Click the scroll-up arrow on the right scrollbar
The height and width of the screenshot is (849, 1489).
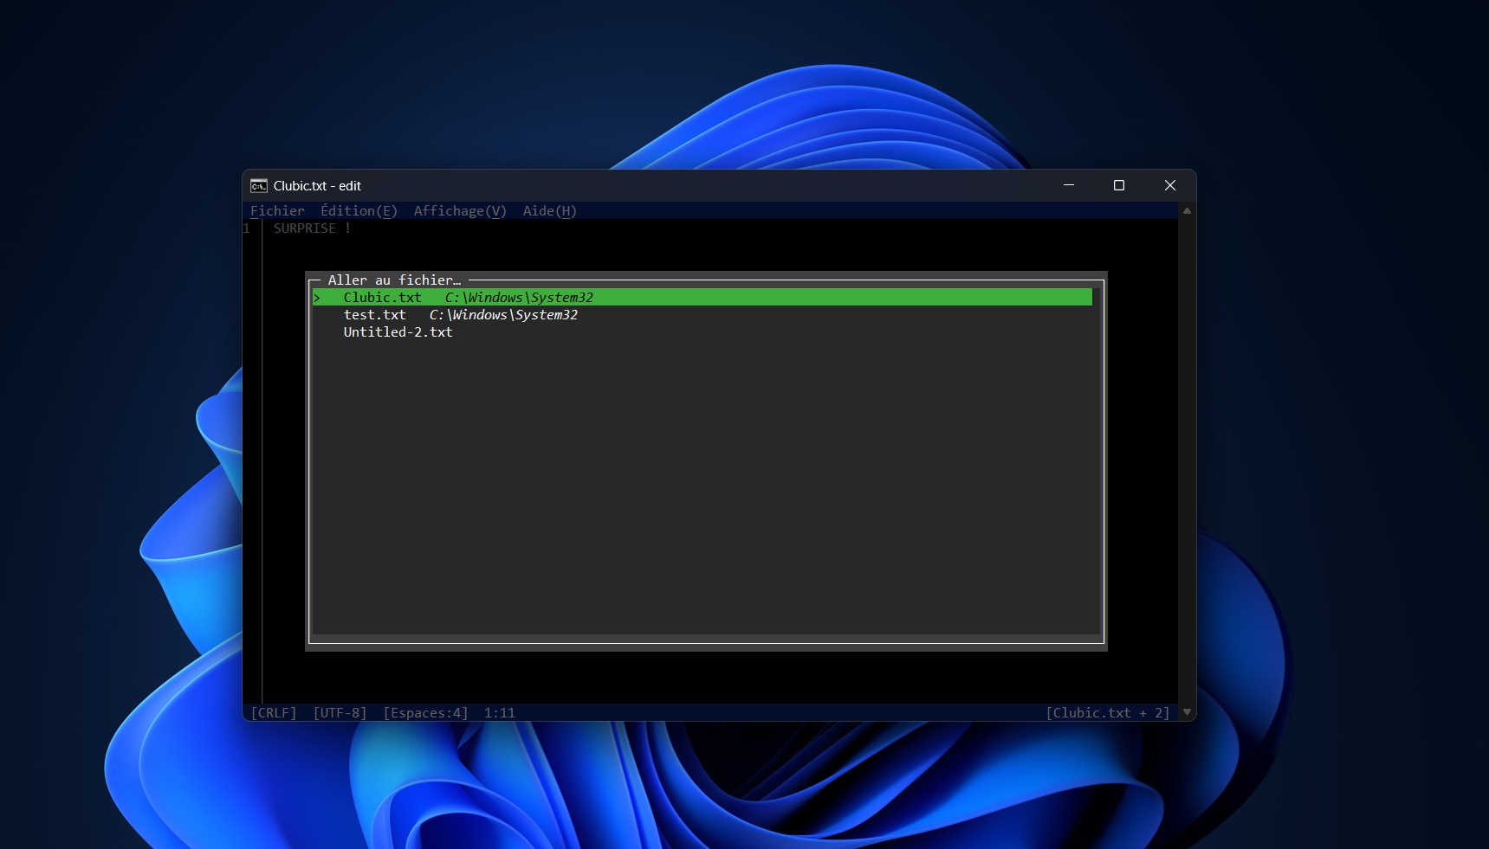point(1185,210)
